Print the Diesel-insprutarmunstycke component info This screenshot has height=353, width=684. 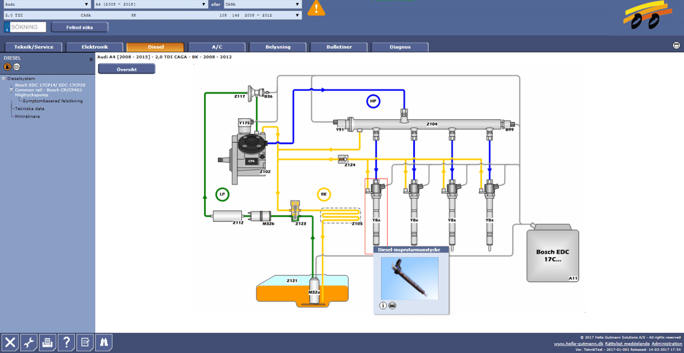coord(392,305)
